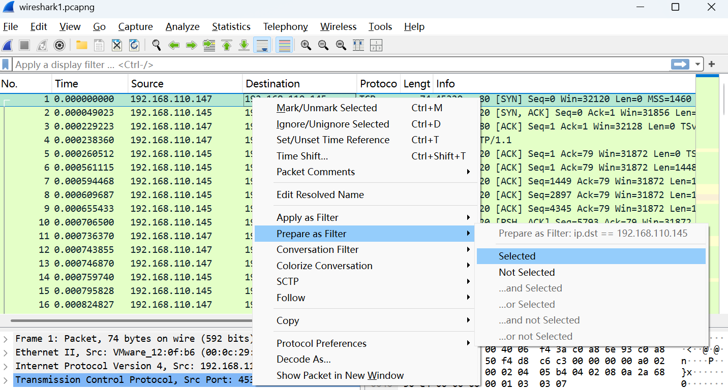The image size is (728, 390).
Task: Open capture options gear icon
Action: point(59,46)
